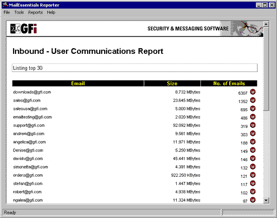The image size is (277, 218).
Task: Open drill-down icon for emailtesting@gfi.com
Action: click(x=253, y=117)
